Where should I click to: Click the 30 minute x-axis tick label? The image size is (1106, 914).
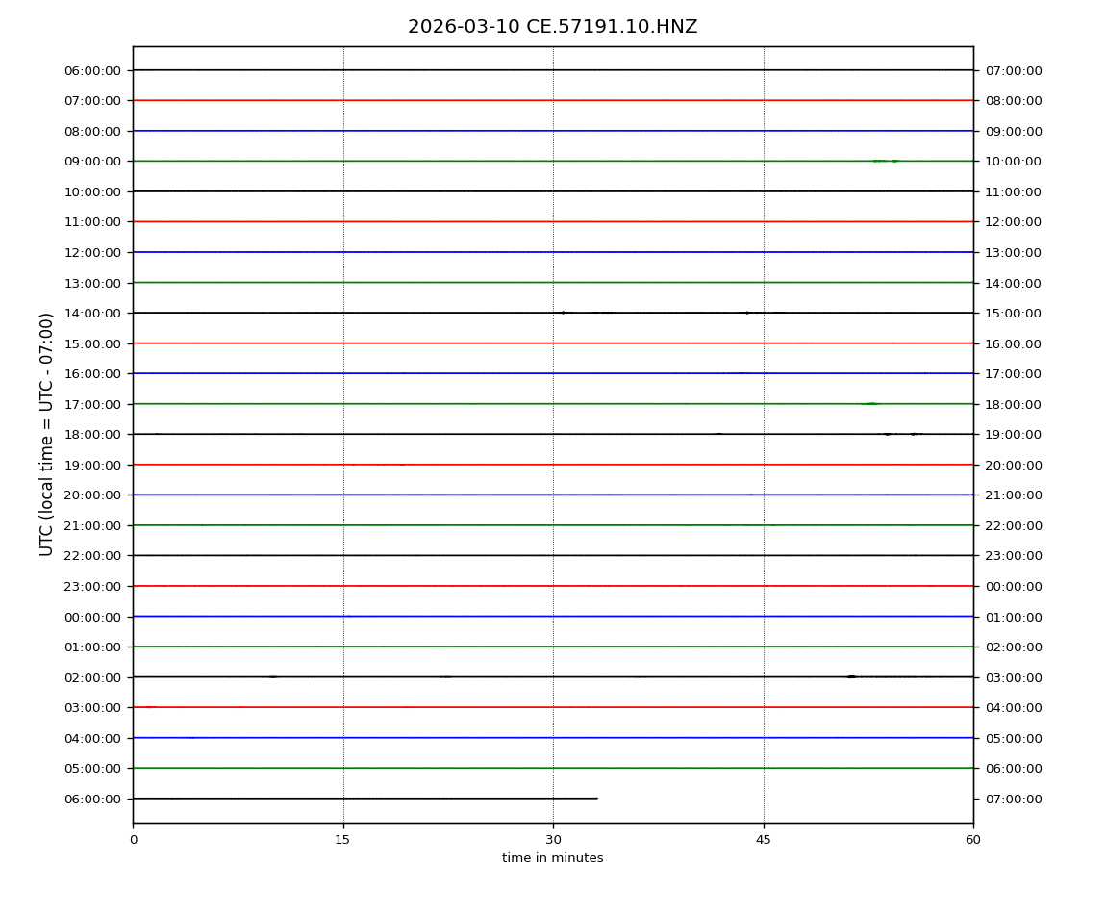click(x=553, y=839)
